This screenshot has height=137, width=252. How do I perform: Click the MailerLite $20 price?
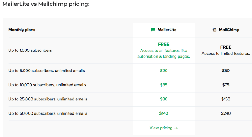pyautogui.click(x=164, y=71)
